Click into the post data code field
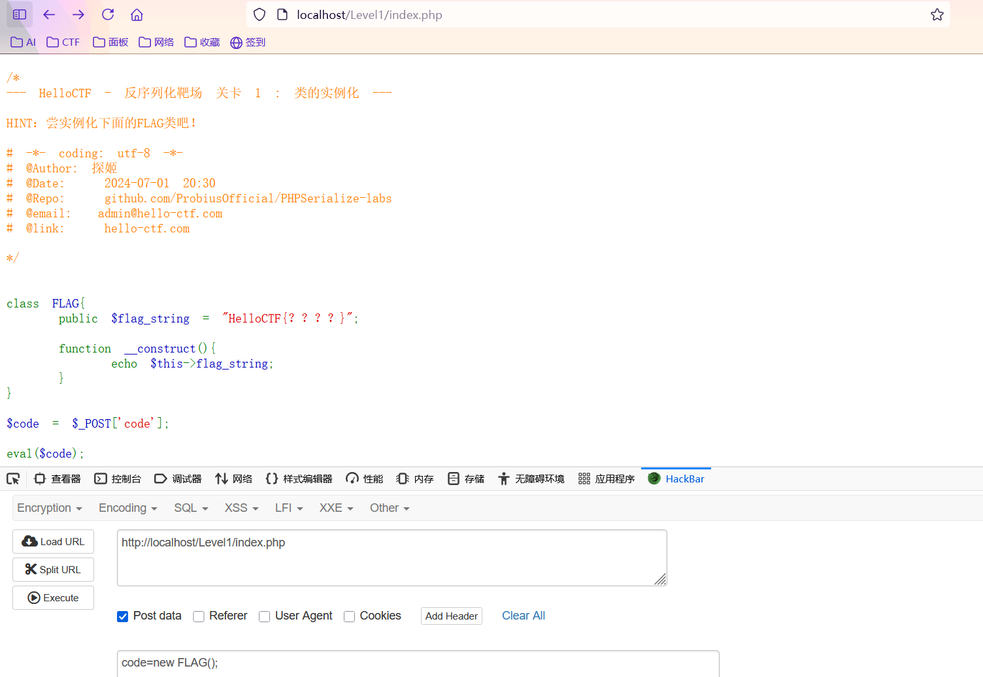The image size is (983, 677). tap(418, 663)
